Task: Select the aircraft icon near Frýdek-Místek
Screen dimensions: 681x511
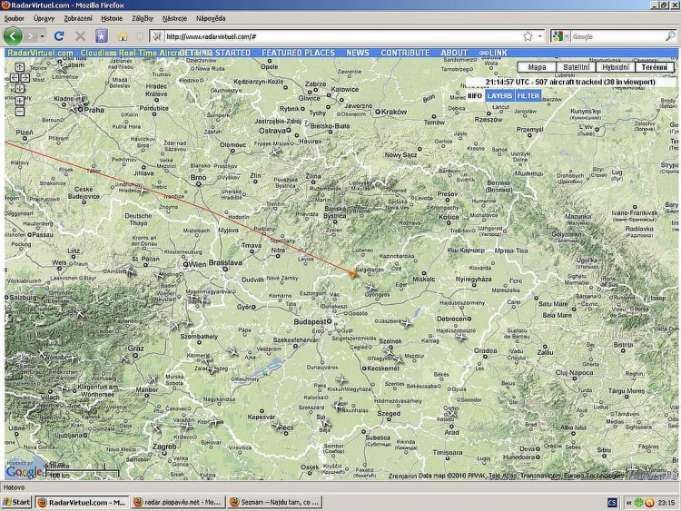Action: (x=276, y=152)
